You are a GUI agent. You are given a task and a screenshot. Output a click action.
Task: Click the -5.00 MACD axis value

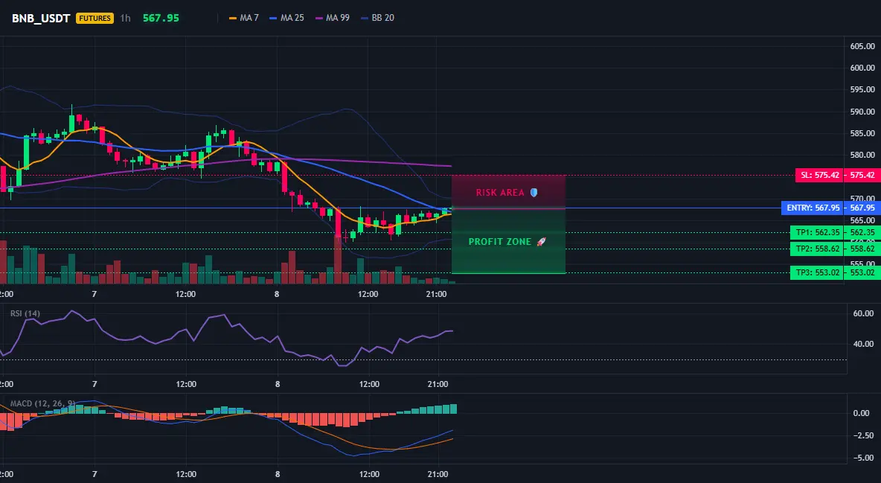pos(862,458)
